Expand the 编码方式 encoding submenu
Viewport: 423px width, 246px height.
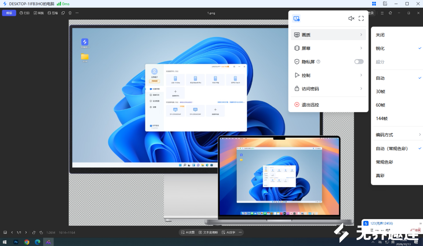[397, 135]
